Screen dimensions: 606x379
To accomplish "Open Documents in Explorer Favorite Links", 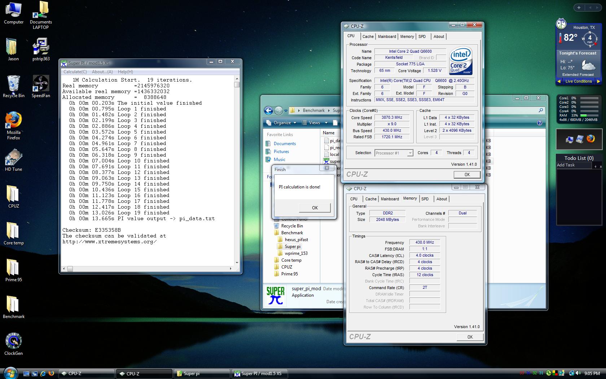I will click(x=285, y=144).
